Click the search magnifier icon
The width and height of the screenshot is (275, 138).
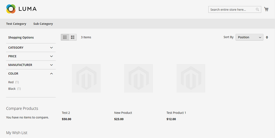coord(257,10)
